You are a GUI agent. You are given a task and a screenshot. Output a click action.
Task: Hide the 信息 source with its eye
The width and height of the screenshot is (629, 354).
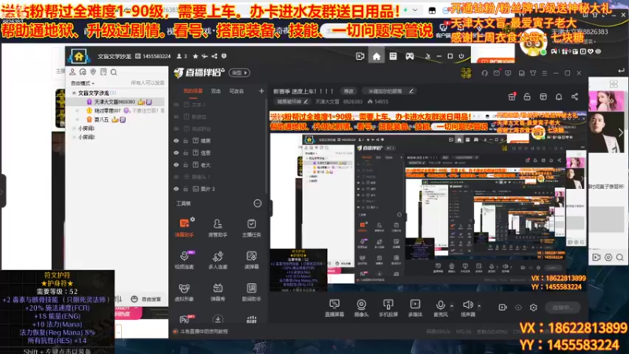[176, 153]
